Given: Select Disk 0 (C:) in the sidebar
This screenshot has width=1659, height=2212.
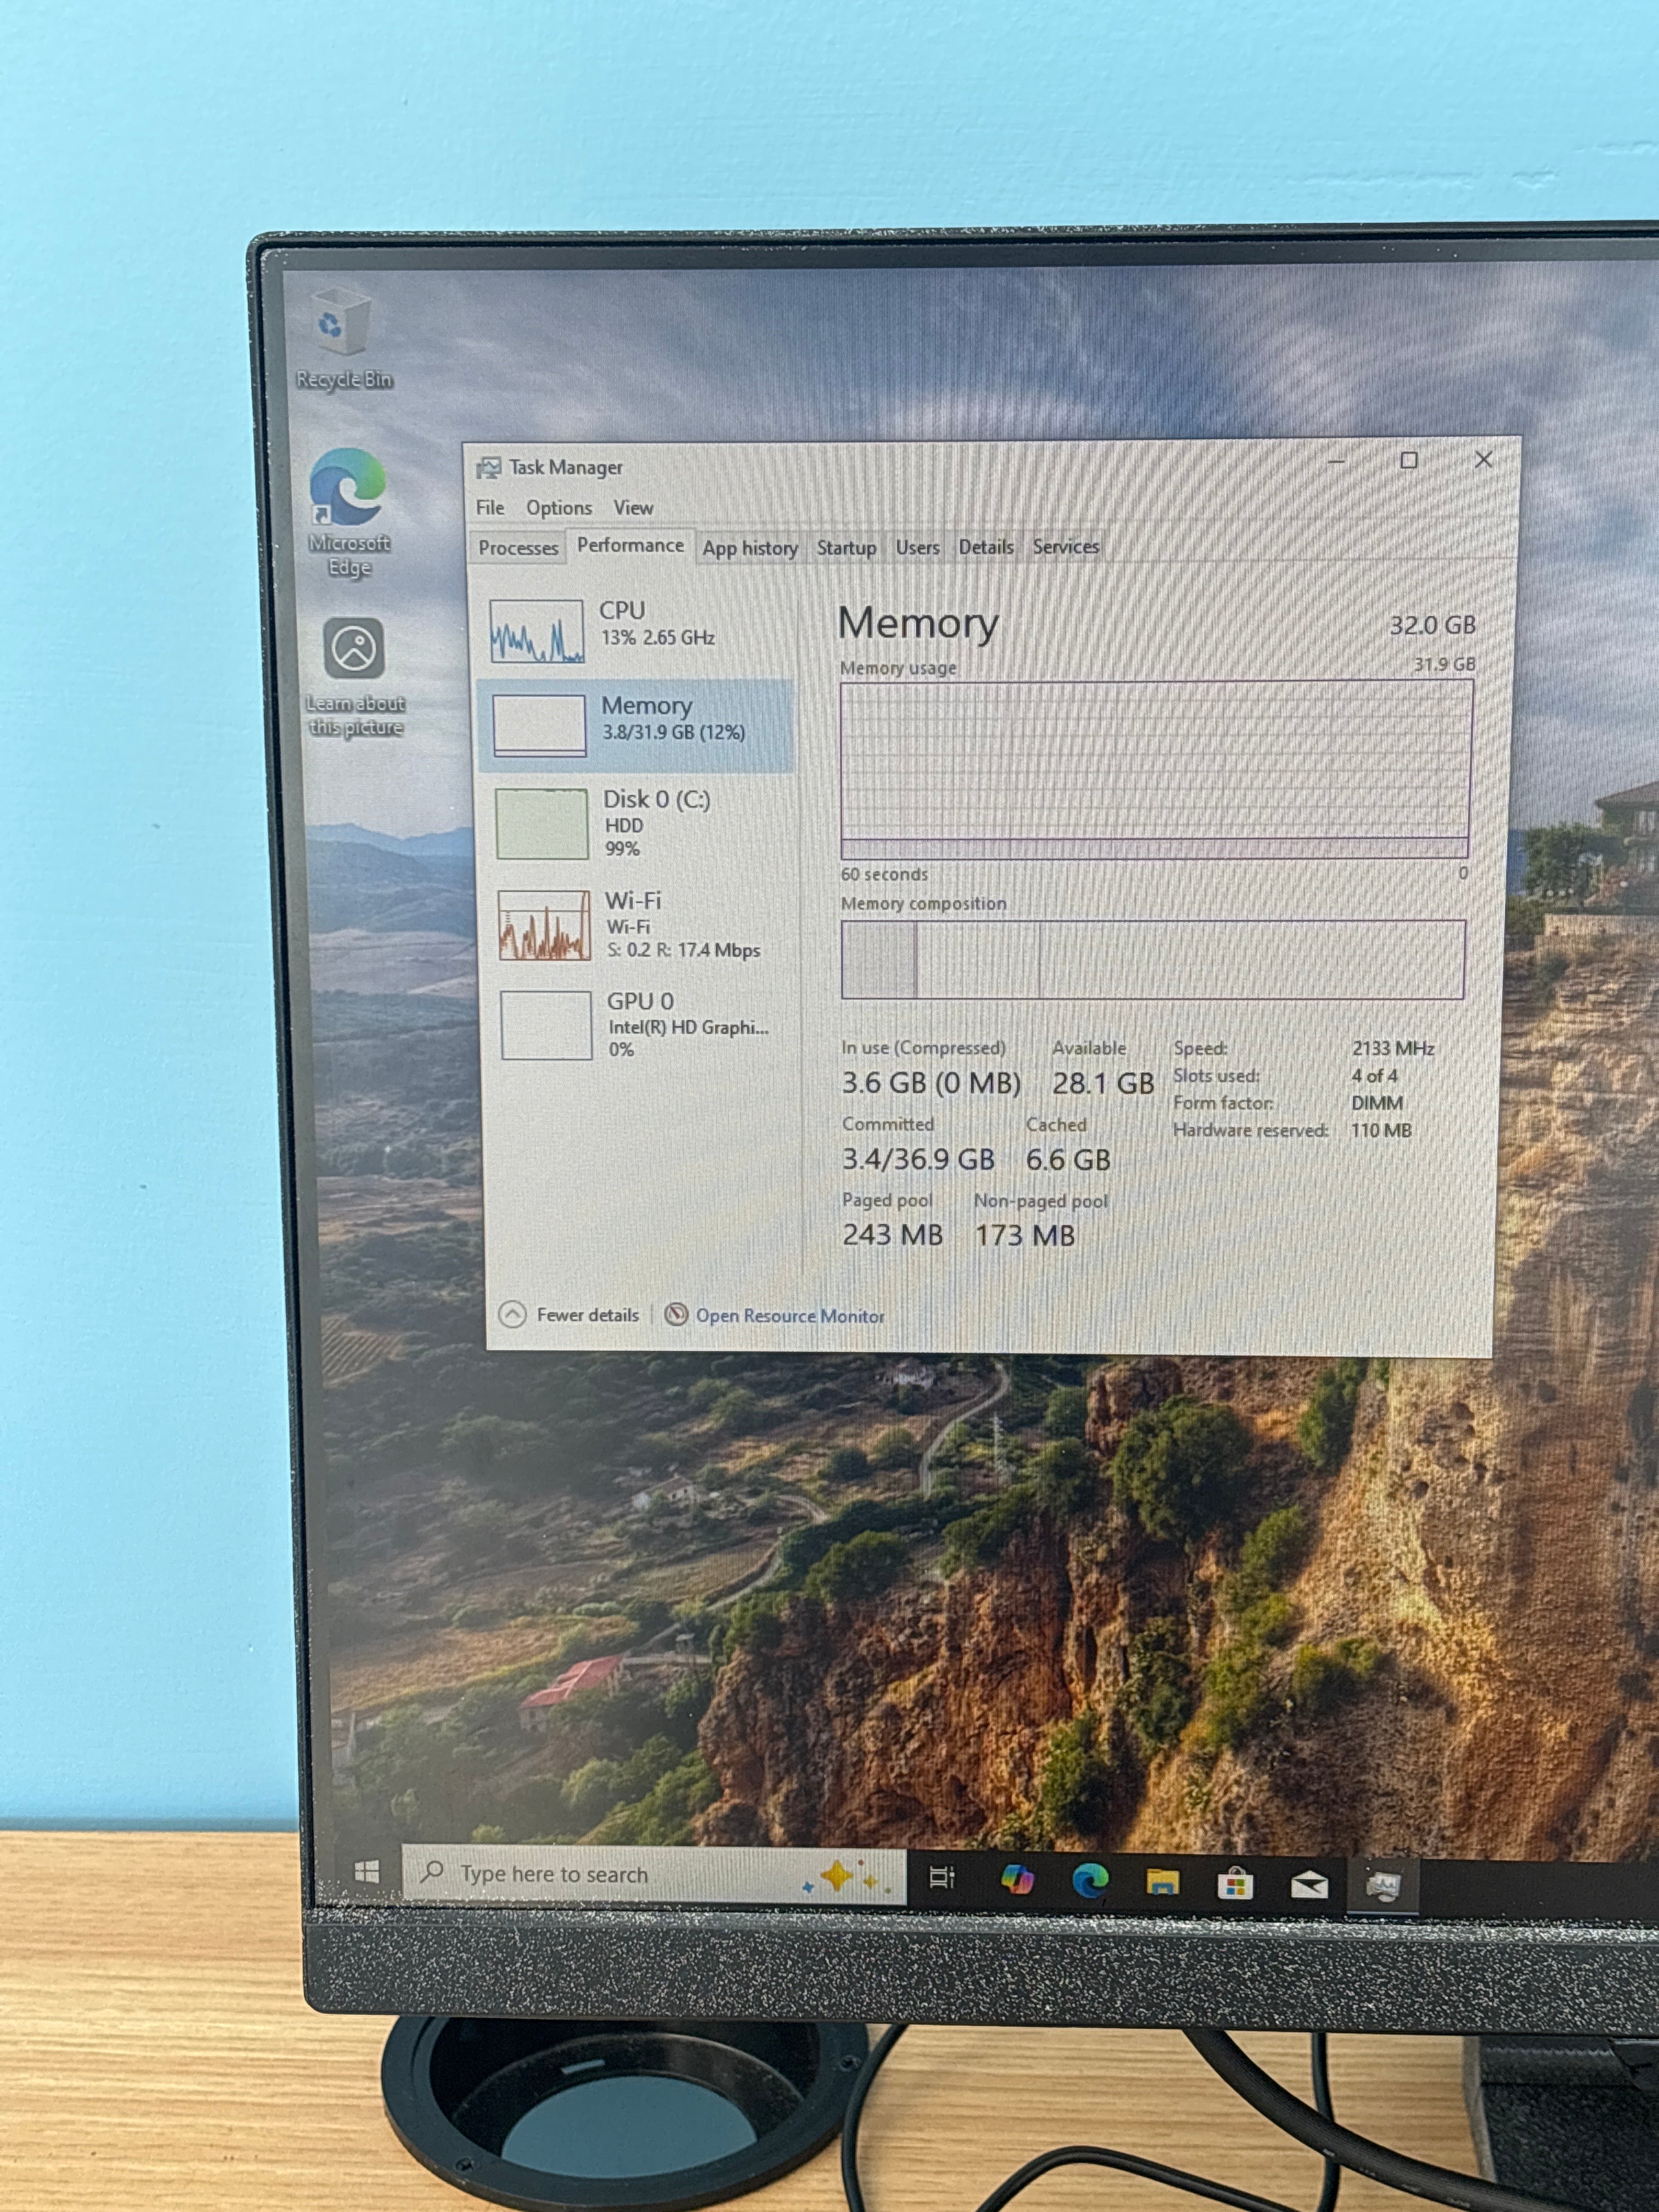Looking at the screenshot, I should 638,823.
